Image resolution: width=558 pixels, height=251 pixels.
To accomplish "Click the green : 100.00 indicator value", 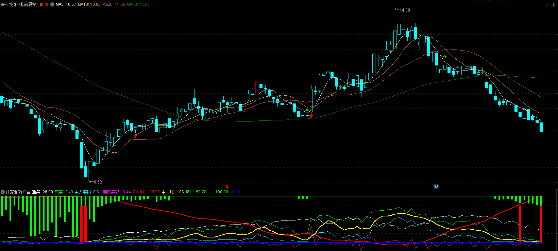I will pyautogui.click(x=221, y=192).
